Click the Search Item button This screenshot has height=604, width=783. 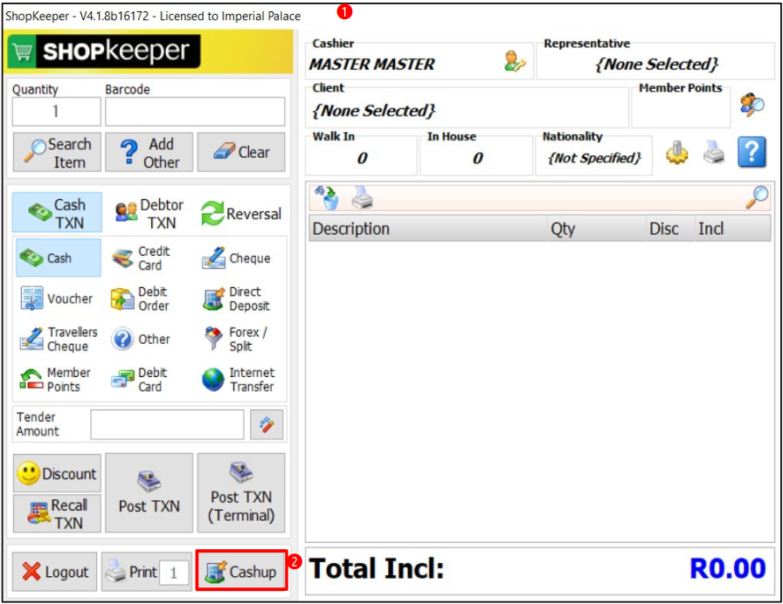click(57, 153)
